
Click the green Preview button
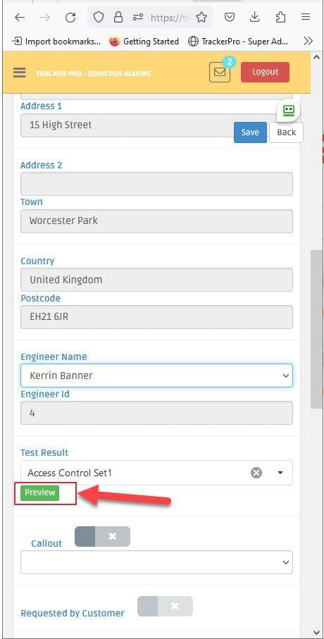click(40, 492)
